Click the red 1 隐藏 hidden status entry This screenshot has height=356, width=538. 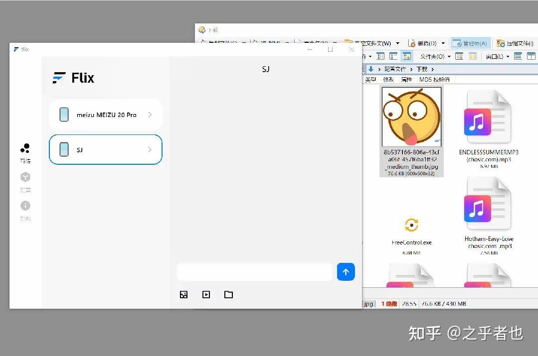389,304
